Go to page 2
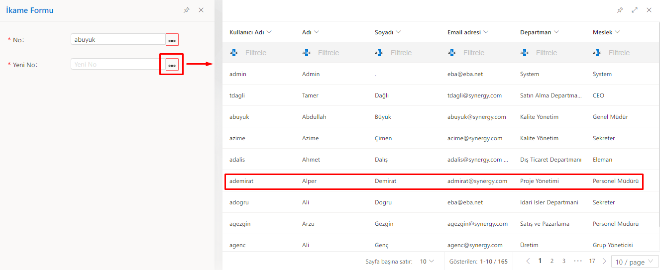The width and height of the screenshot is (660, 270). click(552, 261)
